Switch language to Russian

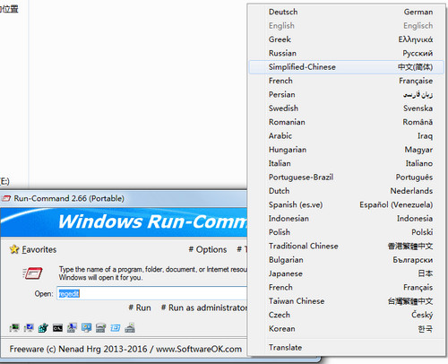(x=347, y=53)
